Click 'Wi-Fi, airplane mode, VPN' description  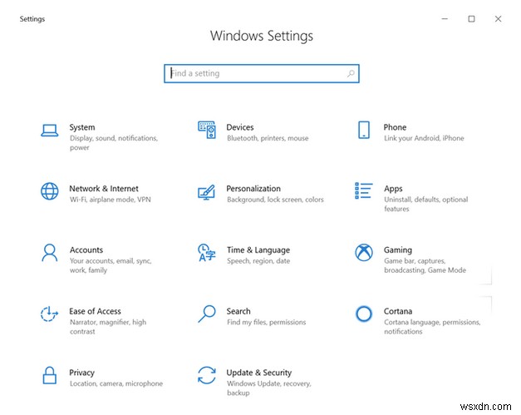pyautogui.click(x=111, y=200)
